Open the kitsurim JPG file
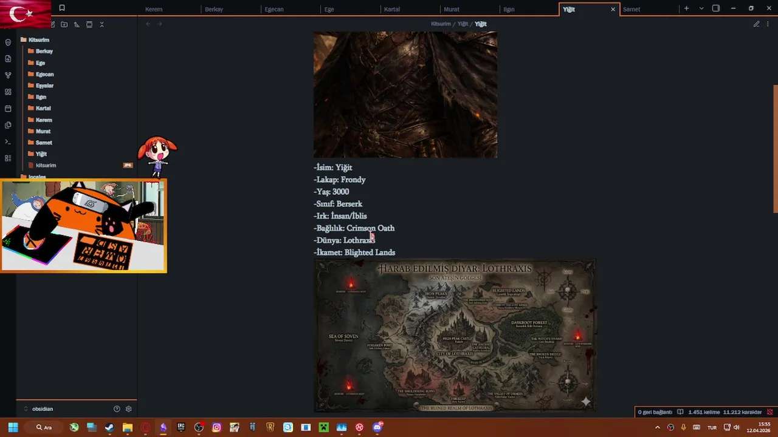Viewport: 778px width, 437px height. pos(46,165)
